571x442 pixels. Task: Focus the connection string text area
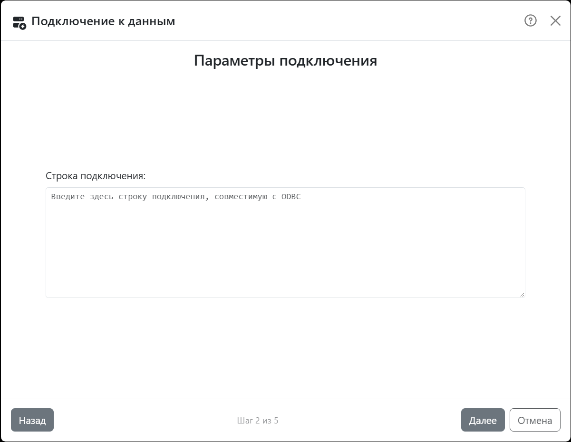click(x=285, y=242)
